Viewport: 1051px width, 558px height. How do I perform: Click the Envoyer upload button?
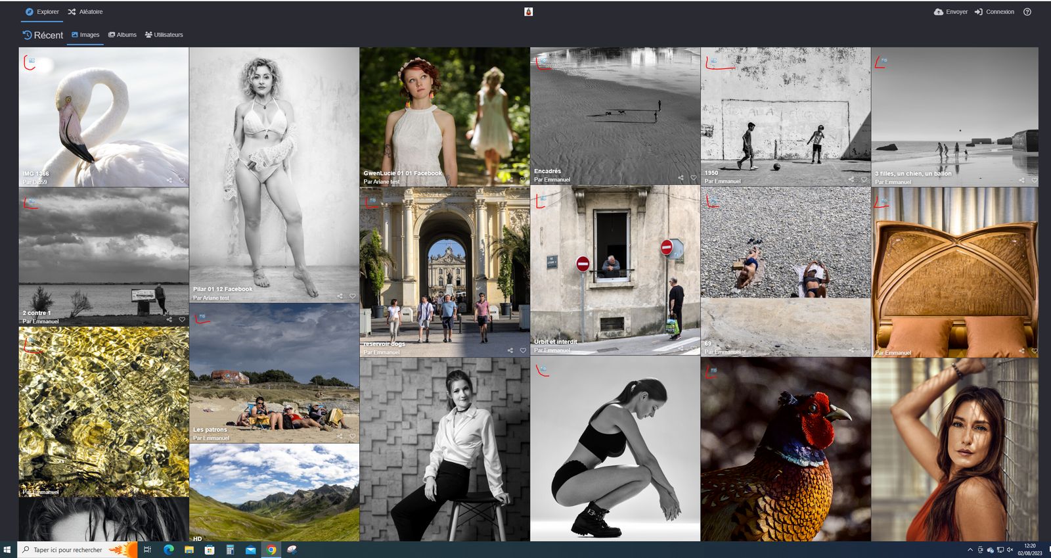click(950, 12)
